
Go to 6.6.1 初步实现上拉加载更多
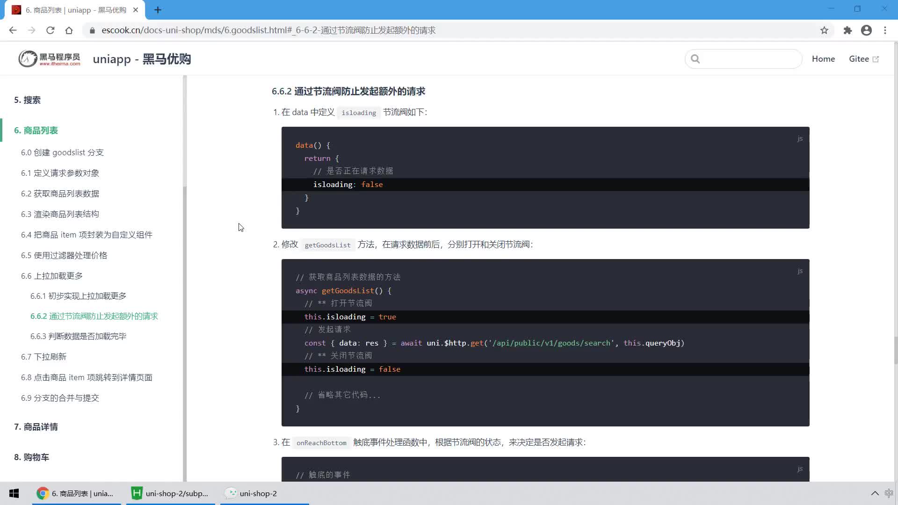tap(78, 296)
